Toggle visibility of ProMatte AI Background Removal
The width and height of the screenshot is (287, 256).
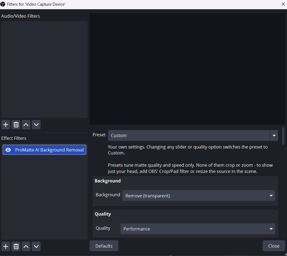coord(8,150)
